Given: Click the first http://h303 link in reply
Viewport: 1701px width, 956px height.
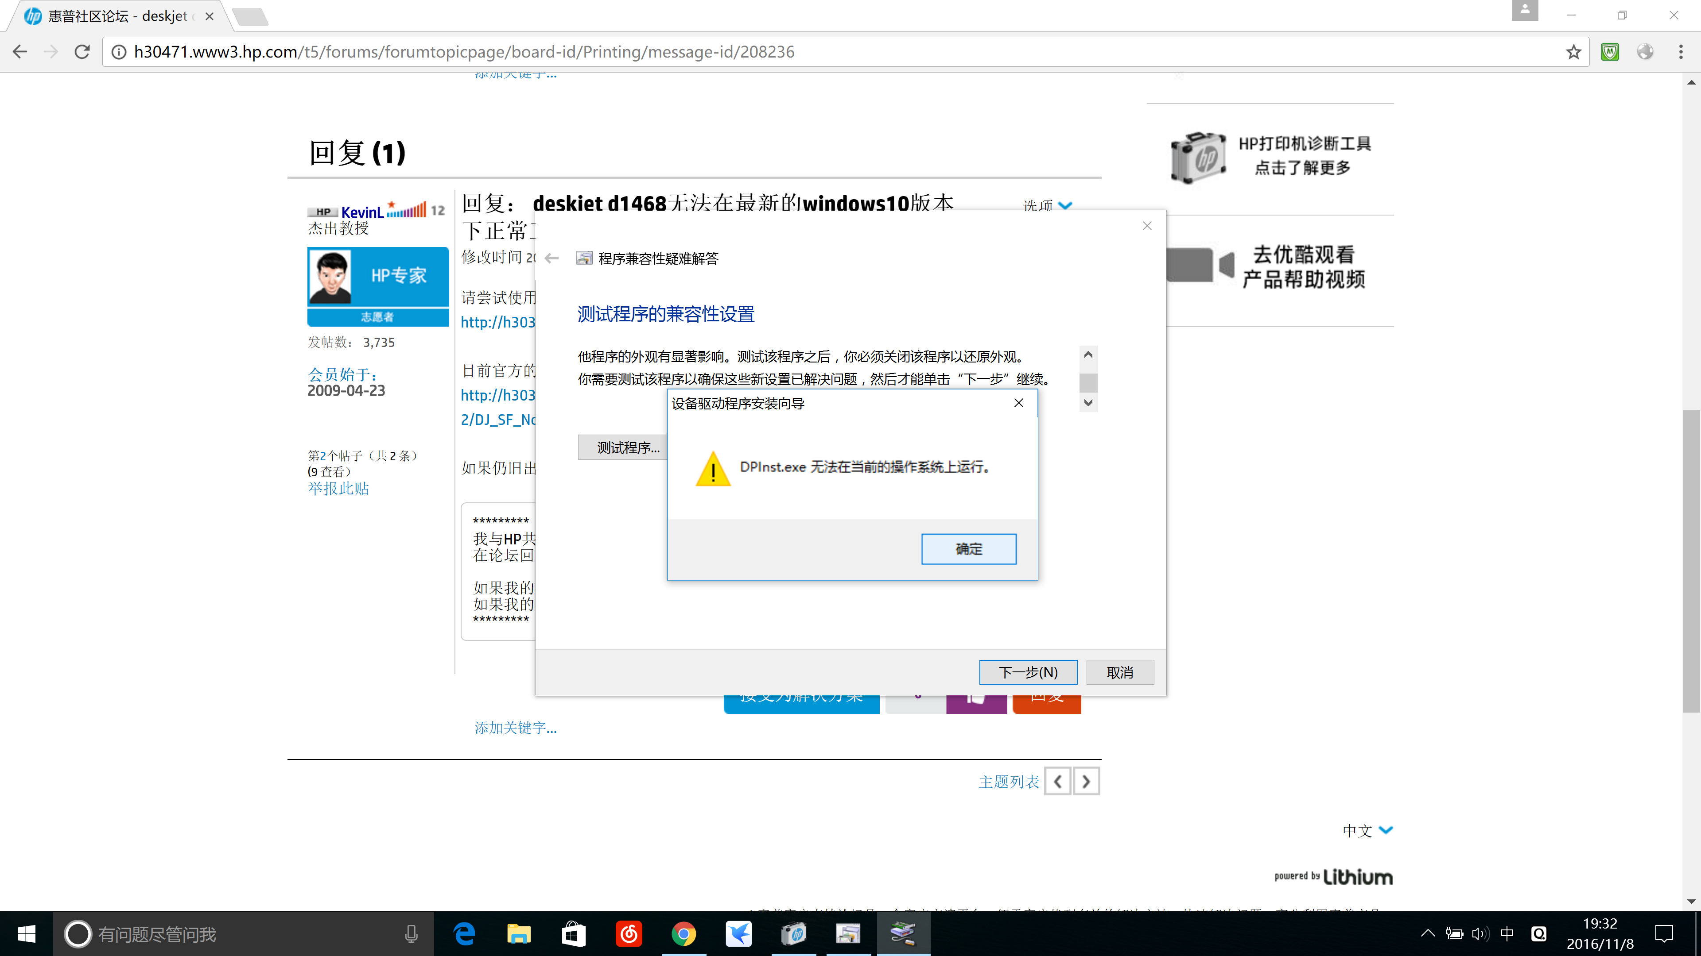Looking at the screenshot, I should point(498,322).
